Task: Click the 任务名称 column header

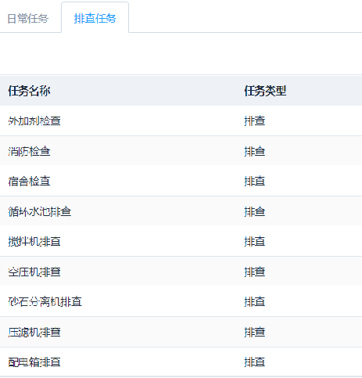Action: [29, 91]
